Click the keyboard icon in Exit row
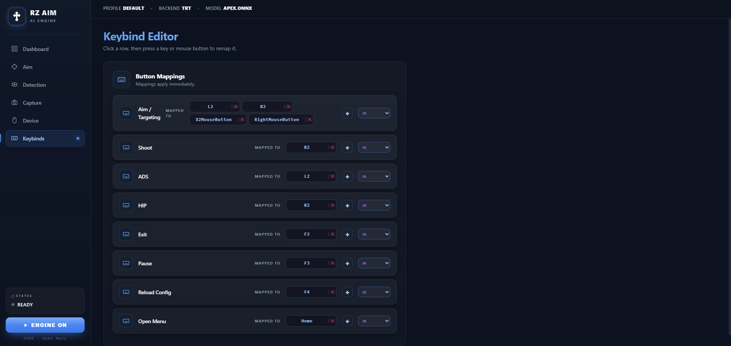Screen dimensions: 731x346 click(126, 234)
